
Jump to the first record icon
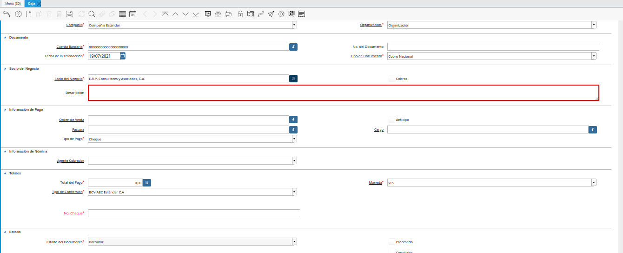(165, 14)
